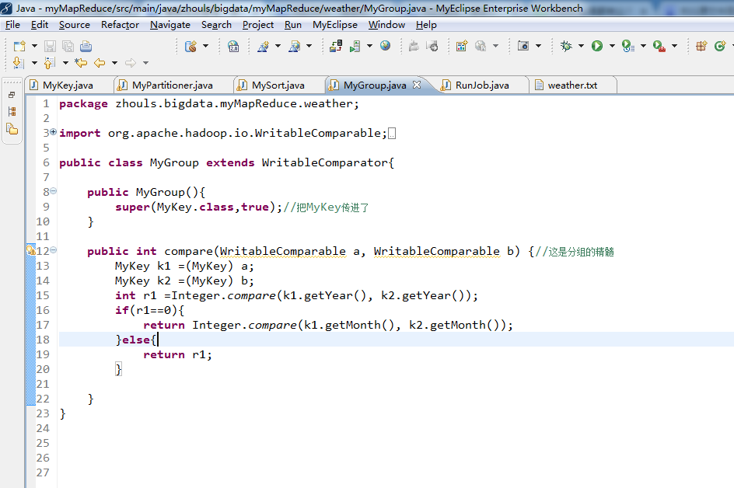
Task: Click the package explorer icon in left sidebar
Action: (12, 129)
